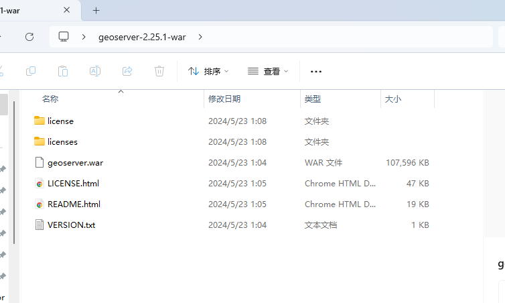Click the license folder name
The width and height of the screenshot is (505, 303).
point(60,121)
